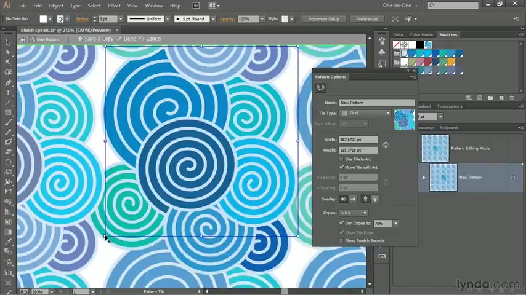Open the Opacity 100% dropdown

tap(262, 19)
